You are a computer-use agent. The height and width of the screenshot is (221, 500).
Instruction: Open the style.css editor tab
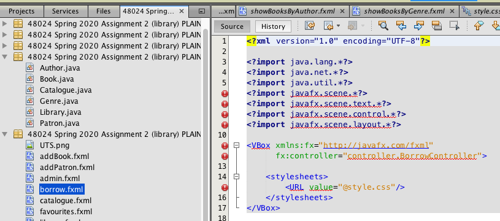pyautogui.click(x=480, y=11)
